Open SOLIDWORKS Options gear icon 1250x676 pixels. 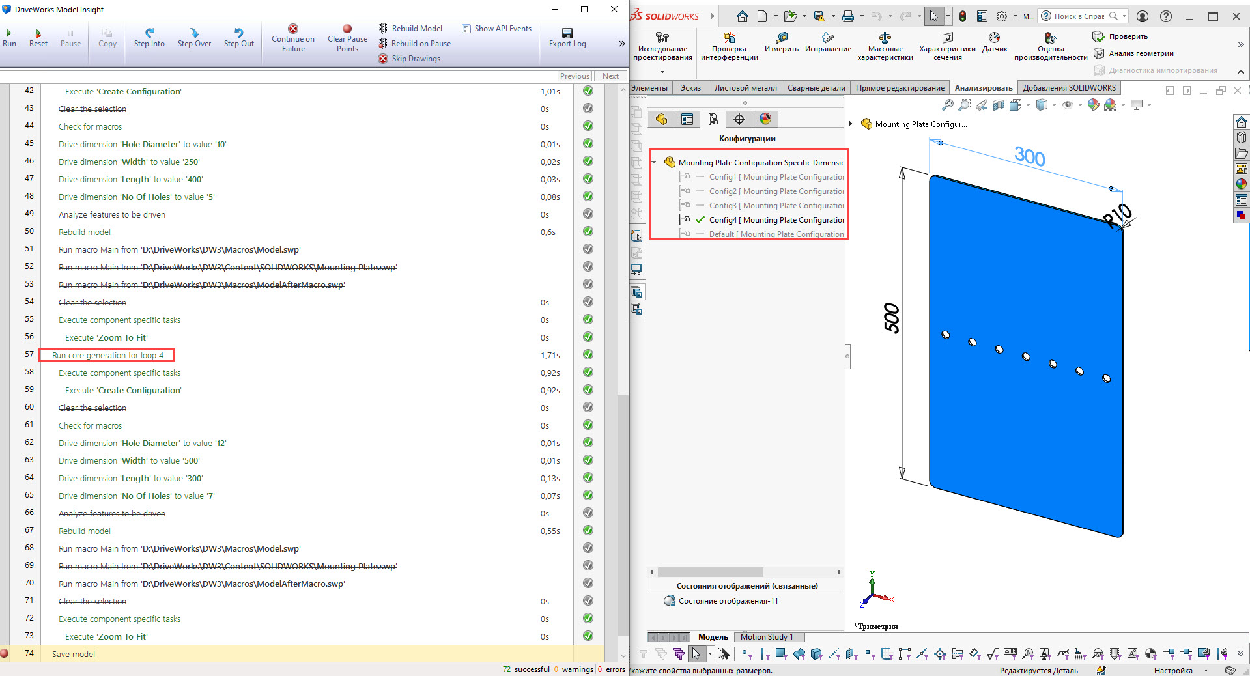click(1002, 16)
